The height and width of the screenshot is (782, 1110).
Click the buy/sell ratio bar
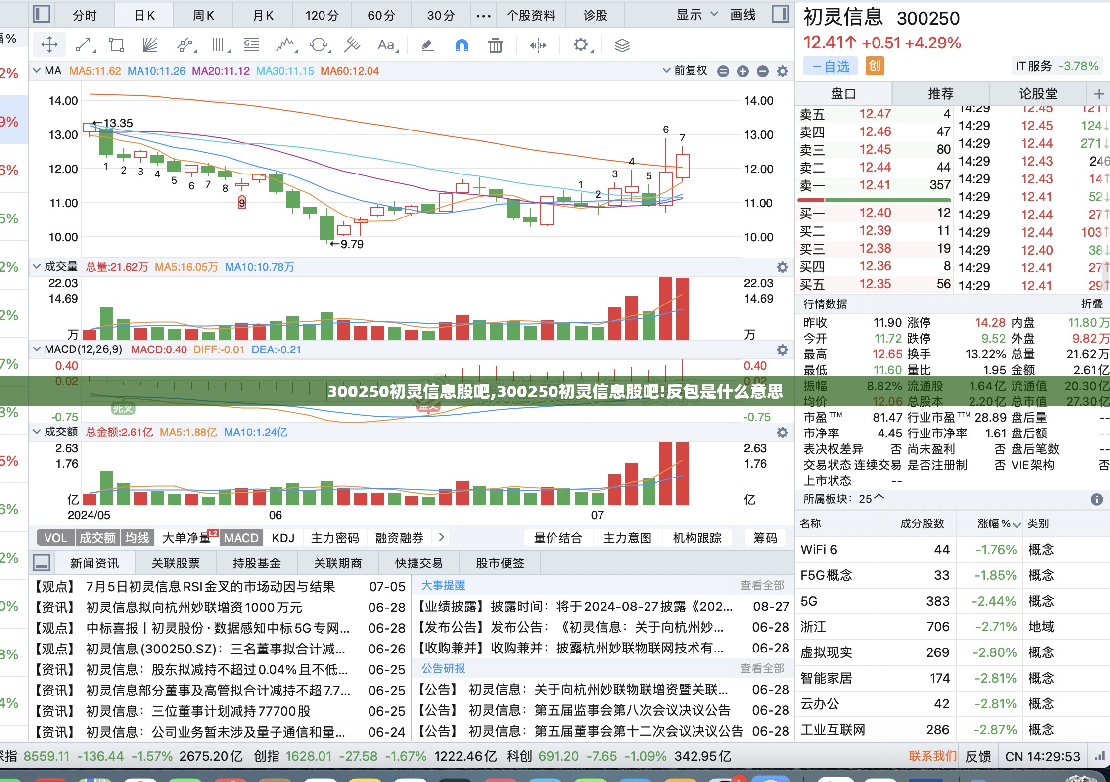(x=874, y=200)
